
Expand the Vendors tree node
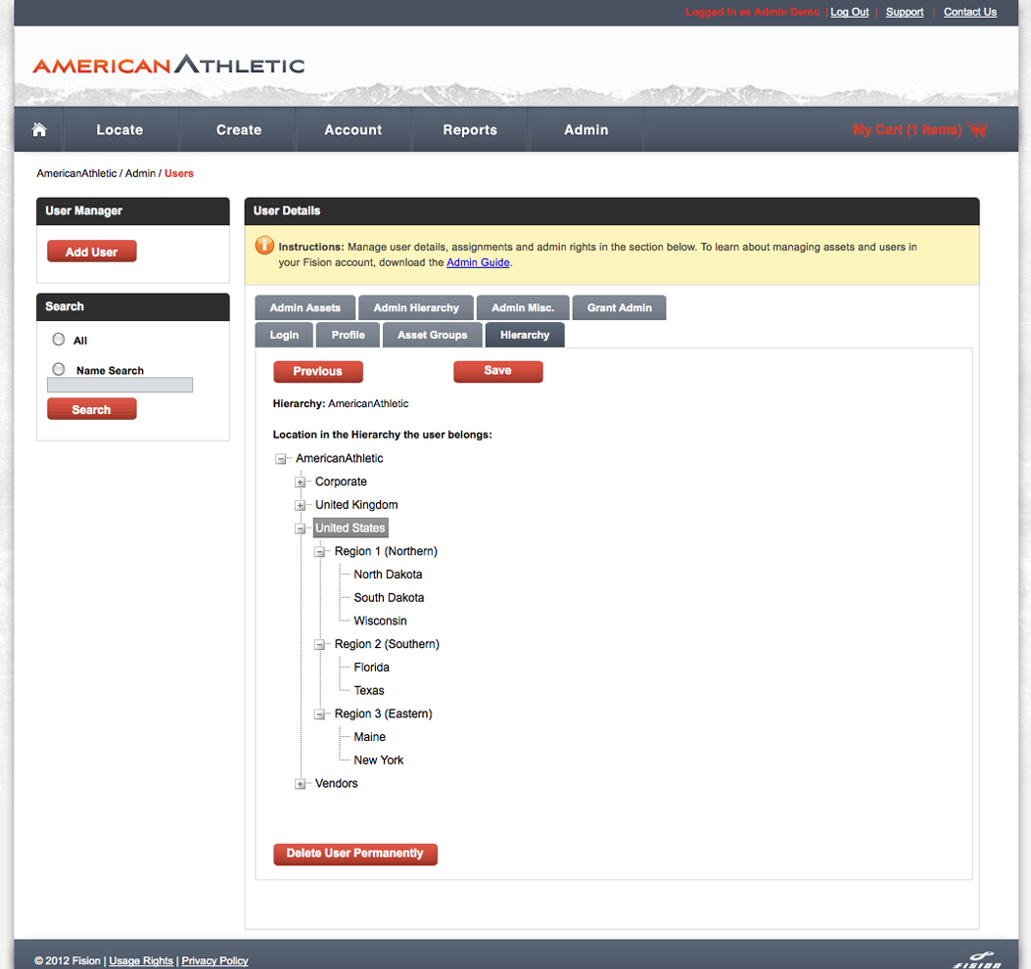coord(300,784)
